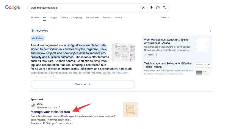Click the Free pricing link under Zoho ad
The width and height of the screenshot is (238, 129).
[33, 123]
